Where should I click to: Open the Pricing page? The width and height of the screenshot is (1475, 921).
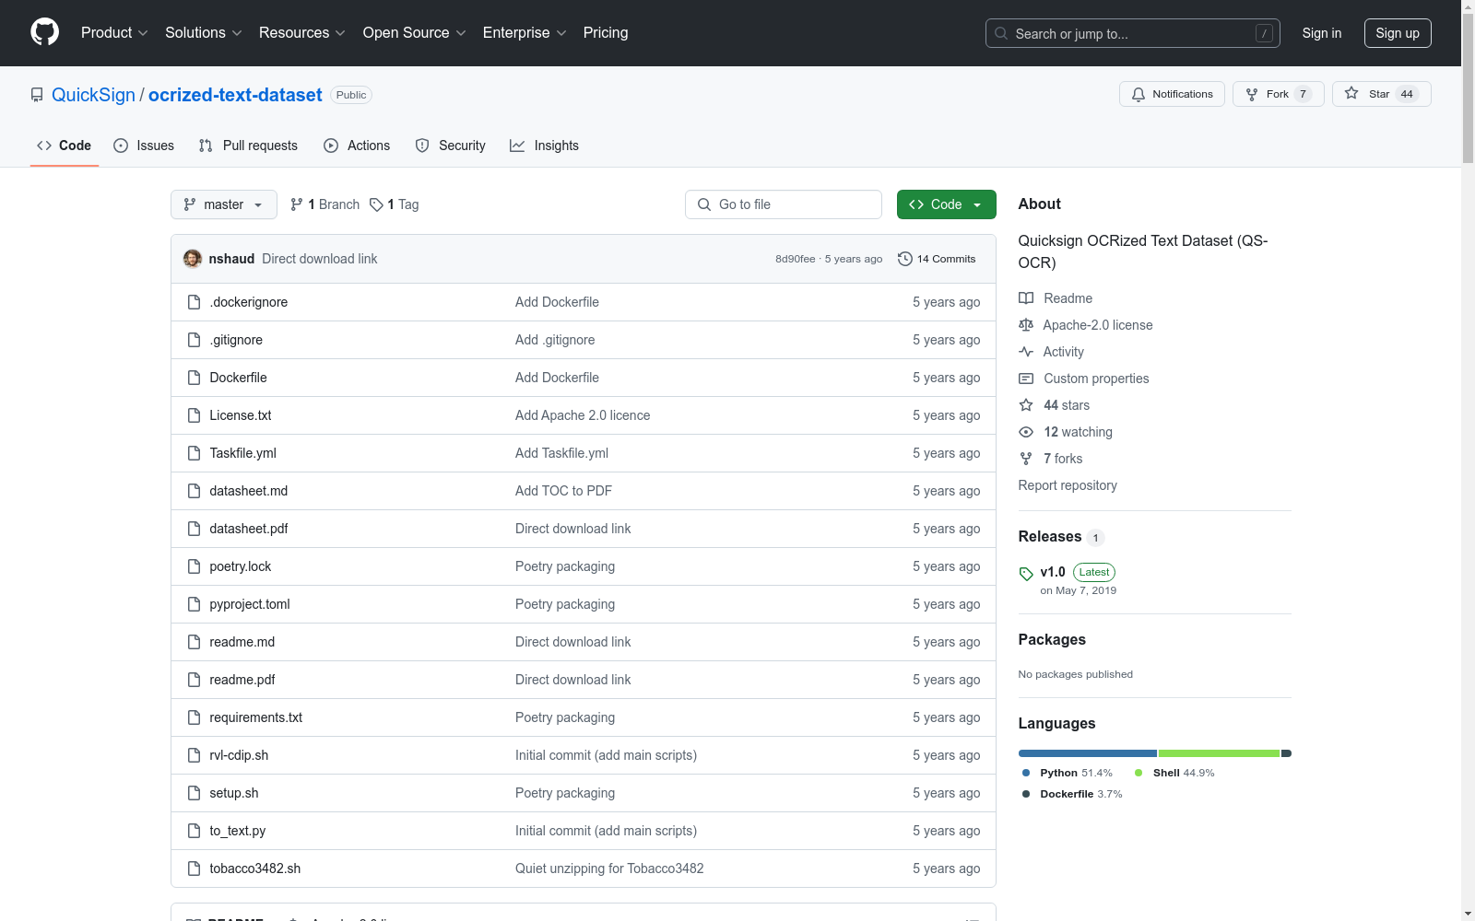click(606, 33)
